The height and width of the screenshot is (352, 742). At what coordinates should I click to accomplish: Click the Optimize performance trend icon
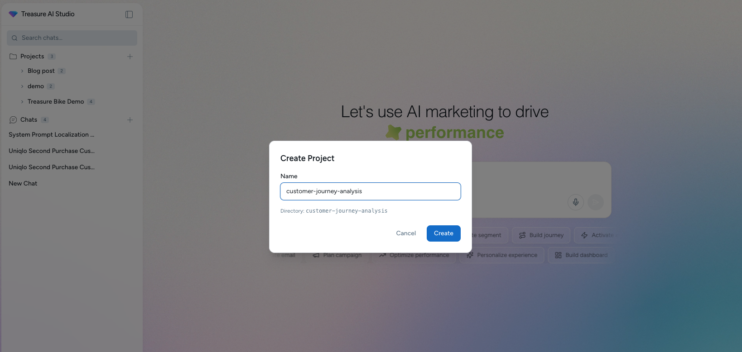[383, 256]
